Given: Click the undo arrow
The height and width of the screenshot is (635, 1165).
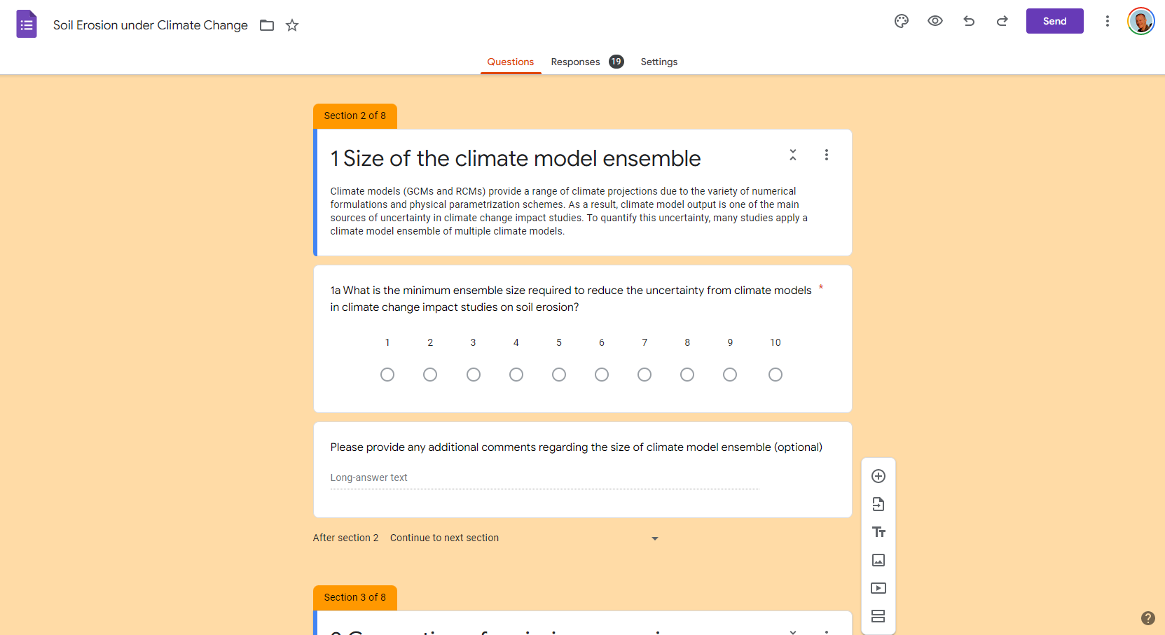Looking at the screenshot, I should [x=969, y=21].
